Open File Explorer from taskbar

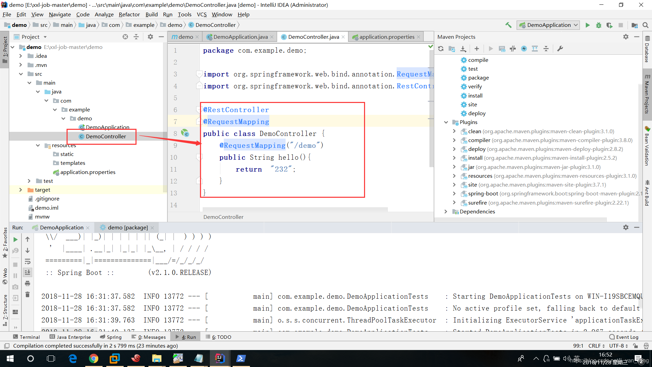tap(157, 359)
